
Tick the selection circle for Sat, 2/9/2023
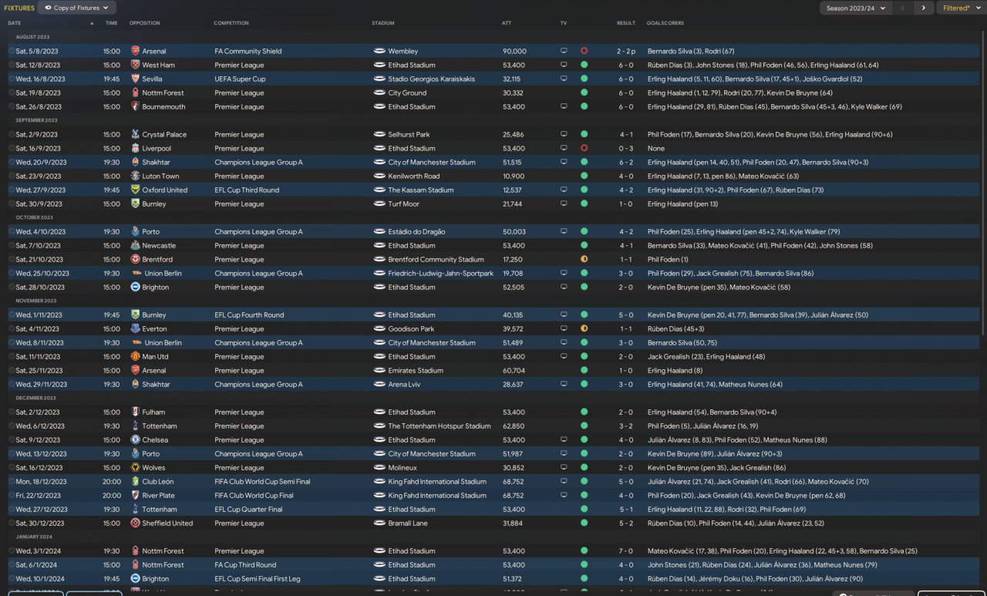(x=12, y=134)
